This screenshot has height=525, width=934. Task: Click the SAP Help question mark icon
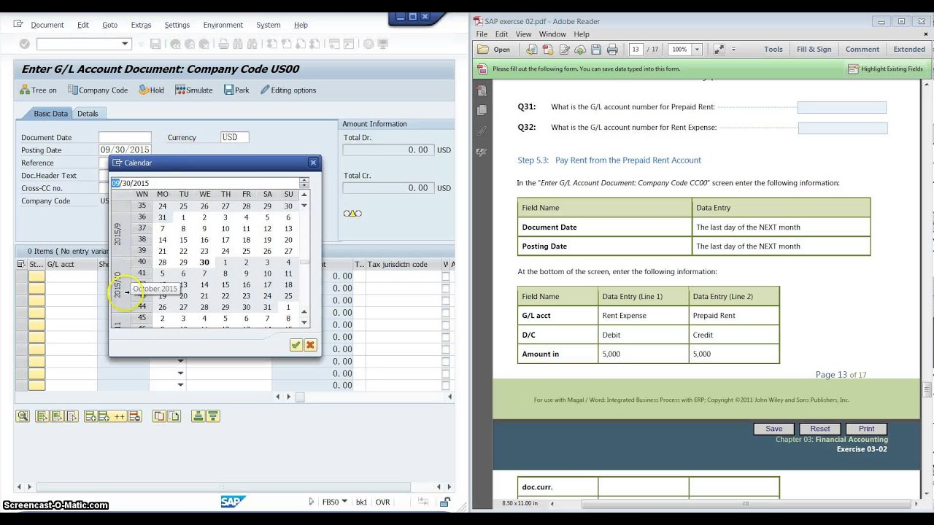[368, 44]
